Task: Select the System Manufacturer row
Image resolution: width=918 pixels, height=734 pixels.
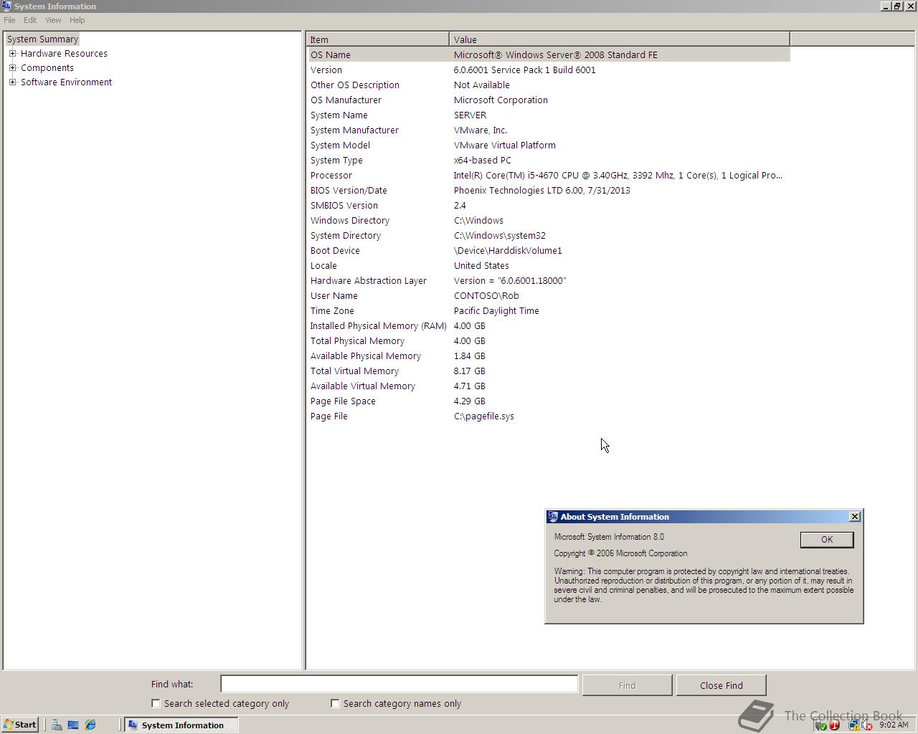Action: [x=549, y=130]
